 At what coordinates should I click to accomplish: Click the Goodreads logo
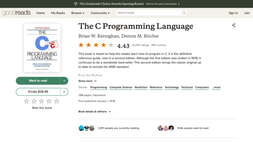(x=17, y=13)
